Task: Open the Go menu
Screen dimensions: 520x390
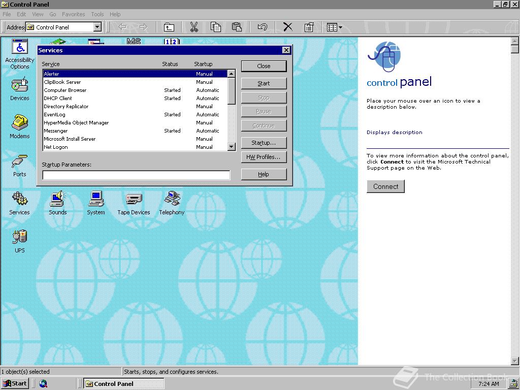Action: [53, 14]
